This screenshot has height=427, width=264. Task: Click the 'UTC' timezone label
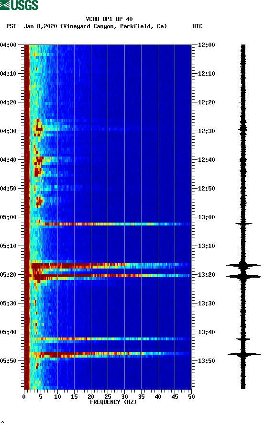[198, 26]
